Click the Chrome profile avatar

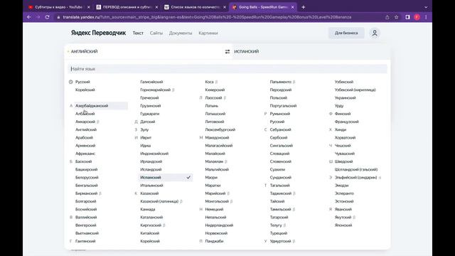click(x=417, y=17)
